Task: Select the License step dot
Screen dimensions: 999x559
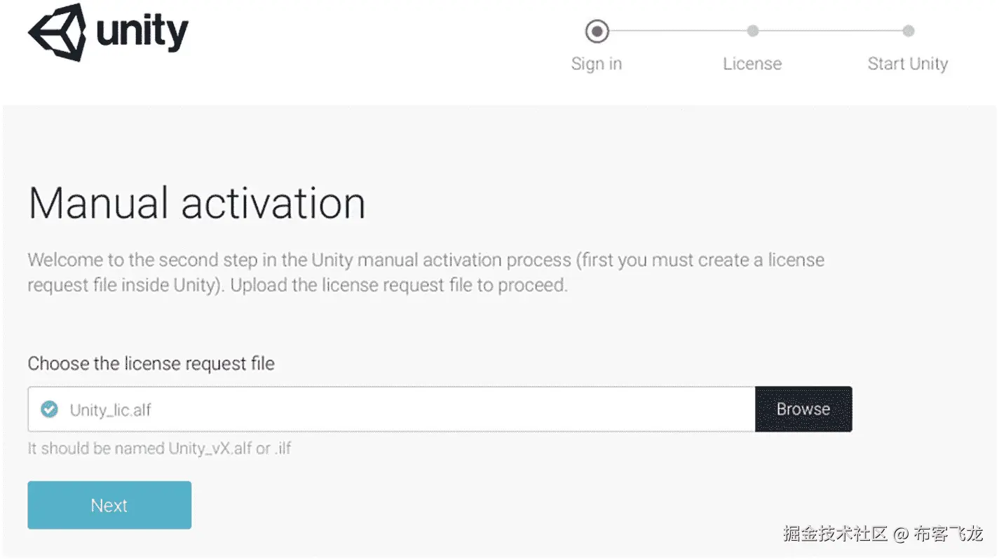Action: [x=752, y=31]
